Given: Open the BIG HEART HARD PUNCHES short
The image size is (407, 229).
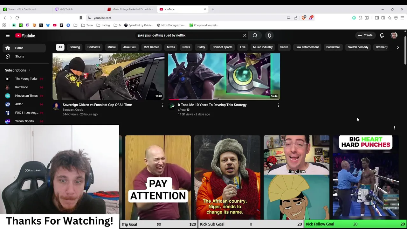Looking at the screenshot, I should tap(366, 177).
